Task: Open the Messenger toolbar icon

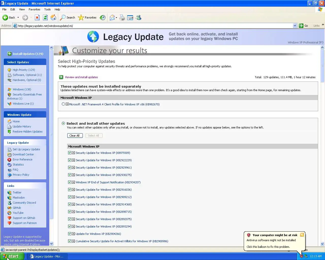Action: (138, 18)
